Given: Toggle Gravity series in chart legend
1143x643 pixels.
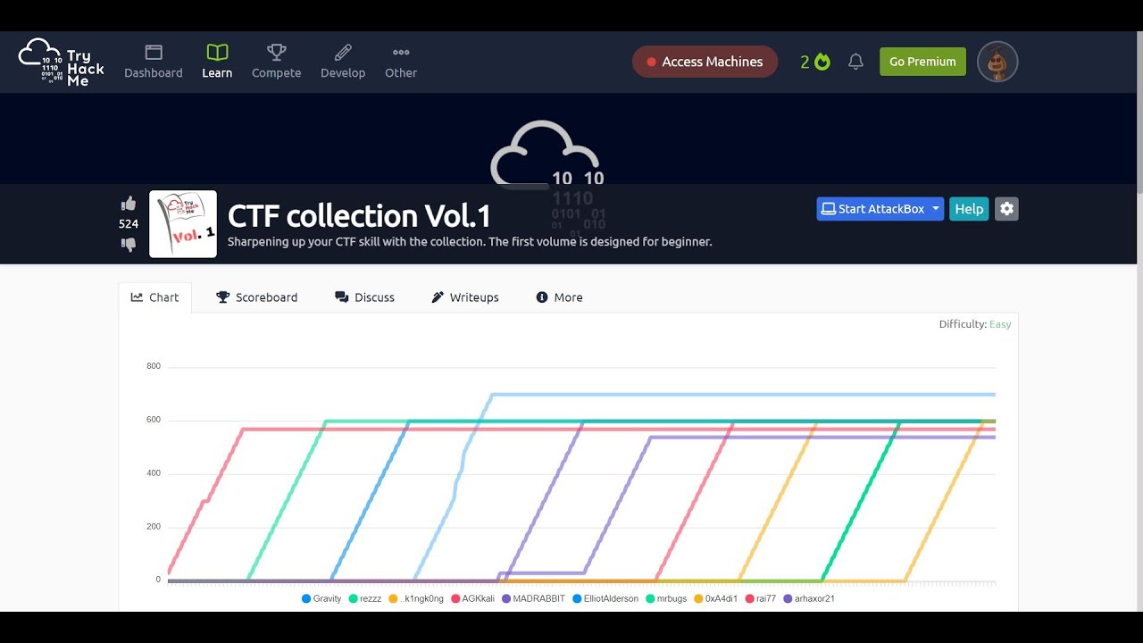Looking at the screenshot, I should pyautogui.click(x=322, y=599).
